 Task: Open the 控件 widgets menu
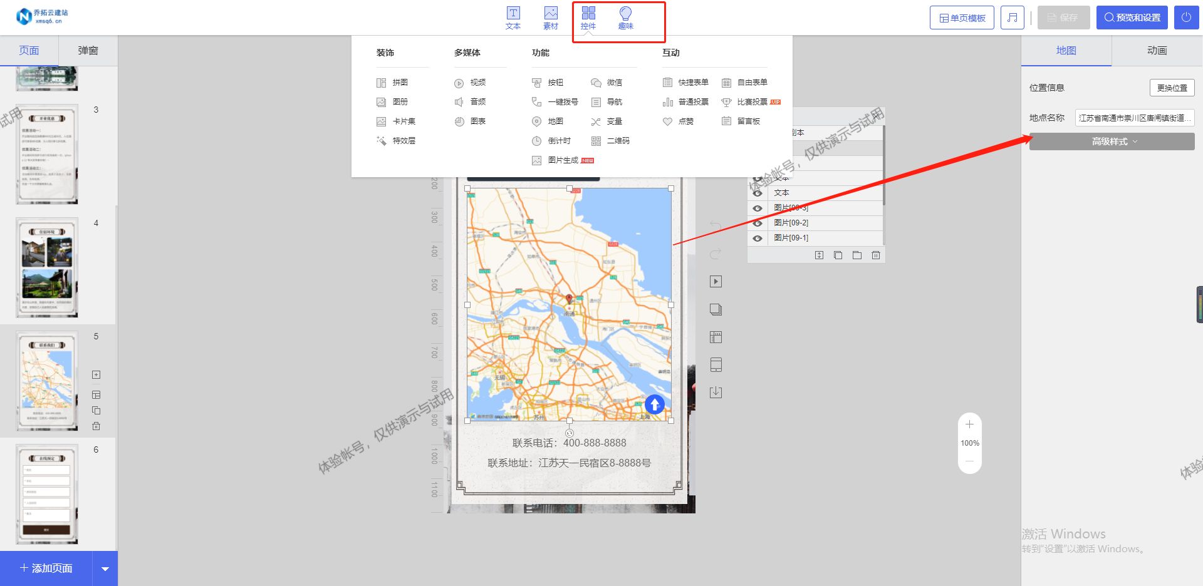click(x=588, y=18)
